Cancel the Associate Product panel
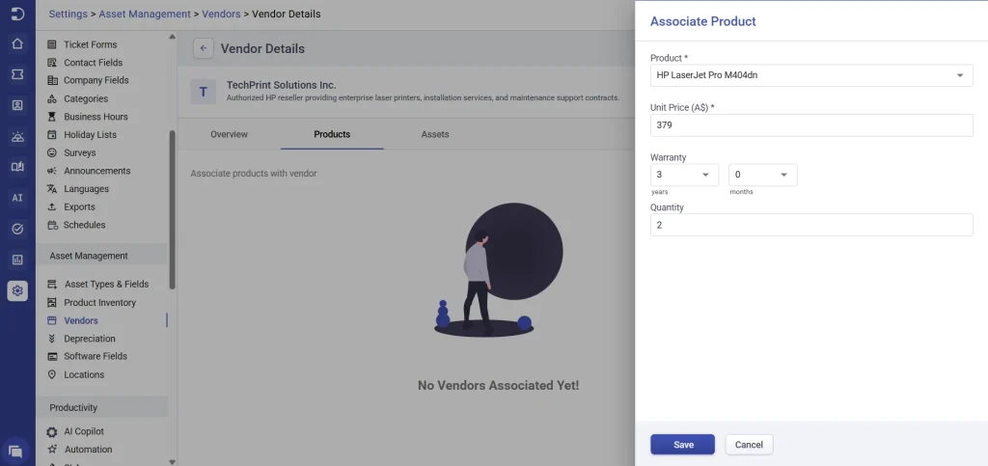 coord(749,445)
